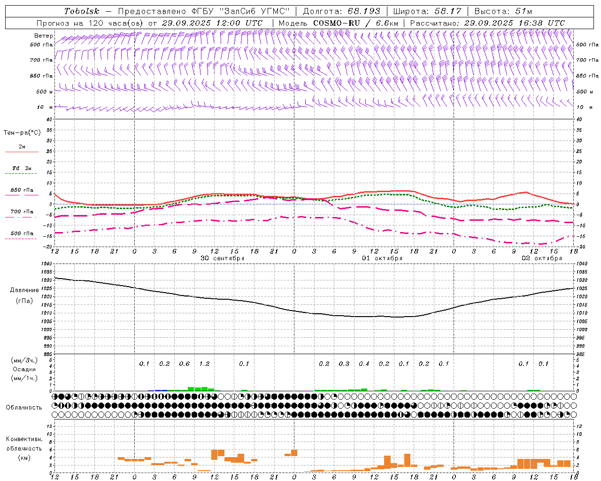
Task: Click the dash-dot line sample under temperature '500 гПа' legend
Action: pyautogui.click(x=21, y=239)
